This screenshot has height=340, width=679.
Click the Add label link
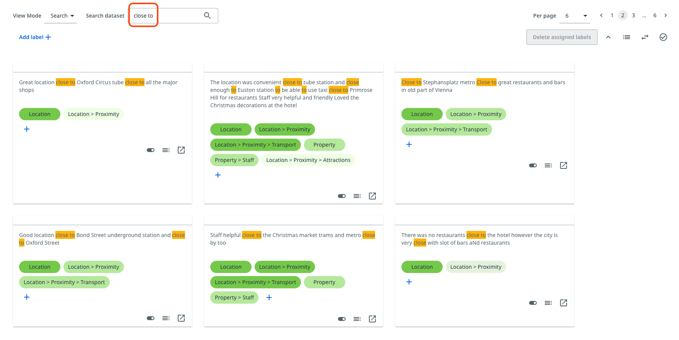tap(35, 37)
